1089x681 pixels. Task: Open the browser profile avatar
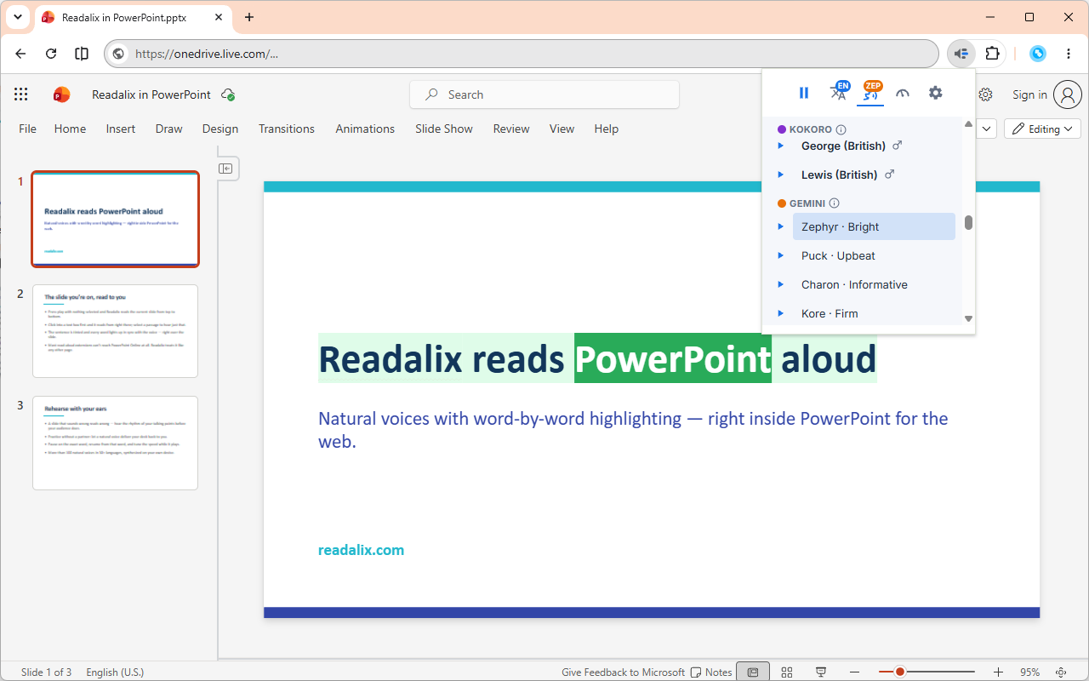tap(1038, 54)
